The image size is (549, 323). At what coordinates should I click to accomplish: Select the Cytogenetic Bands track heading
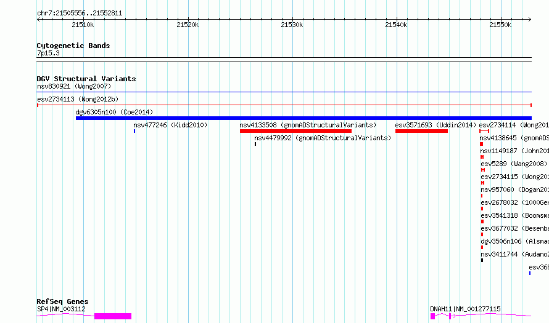point(73,46)
